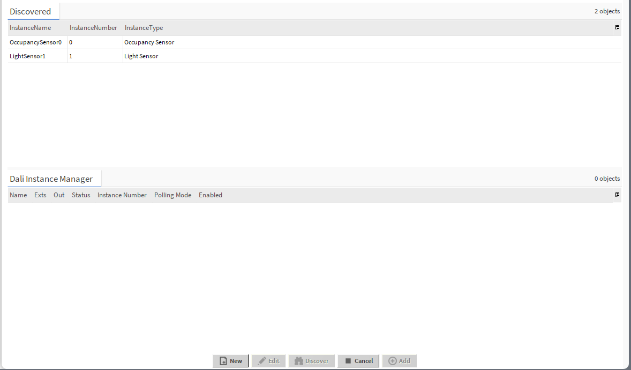
Task: Sort by InstanceNumber column header
Action: pos(93,28)
